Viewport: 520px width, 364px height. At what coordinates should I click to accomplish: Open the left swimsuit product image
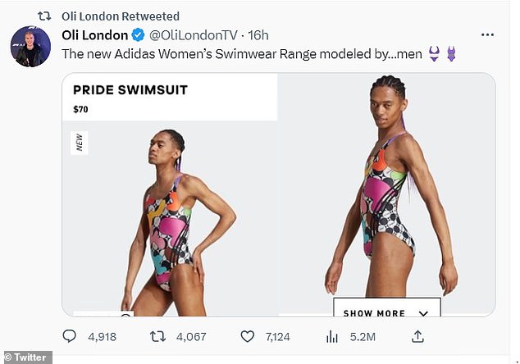coord(170,220)
